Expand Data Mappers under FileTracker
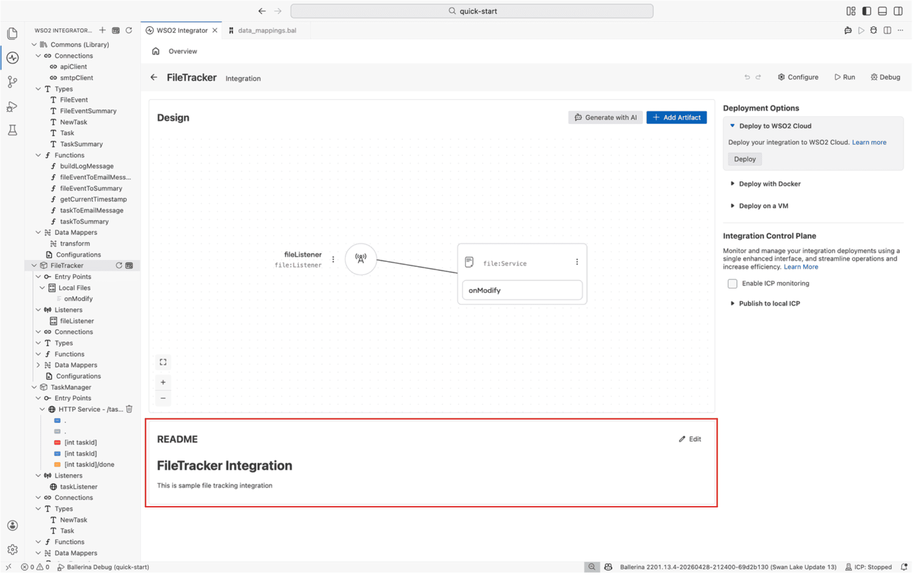The height and width of the screenshot is (576, 913). click(38, 365)
